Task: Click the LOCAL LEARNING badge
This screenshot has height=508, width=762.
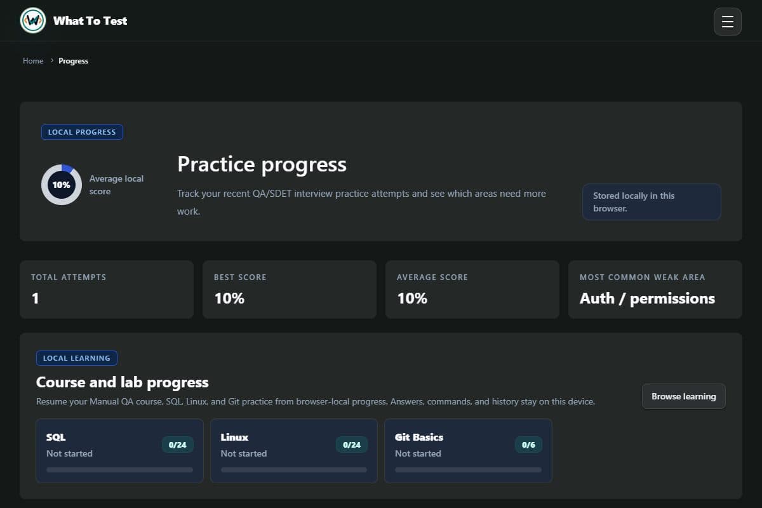Action: [x=77, y=358]
